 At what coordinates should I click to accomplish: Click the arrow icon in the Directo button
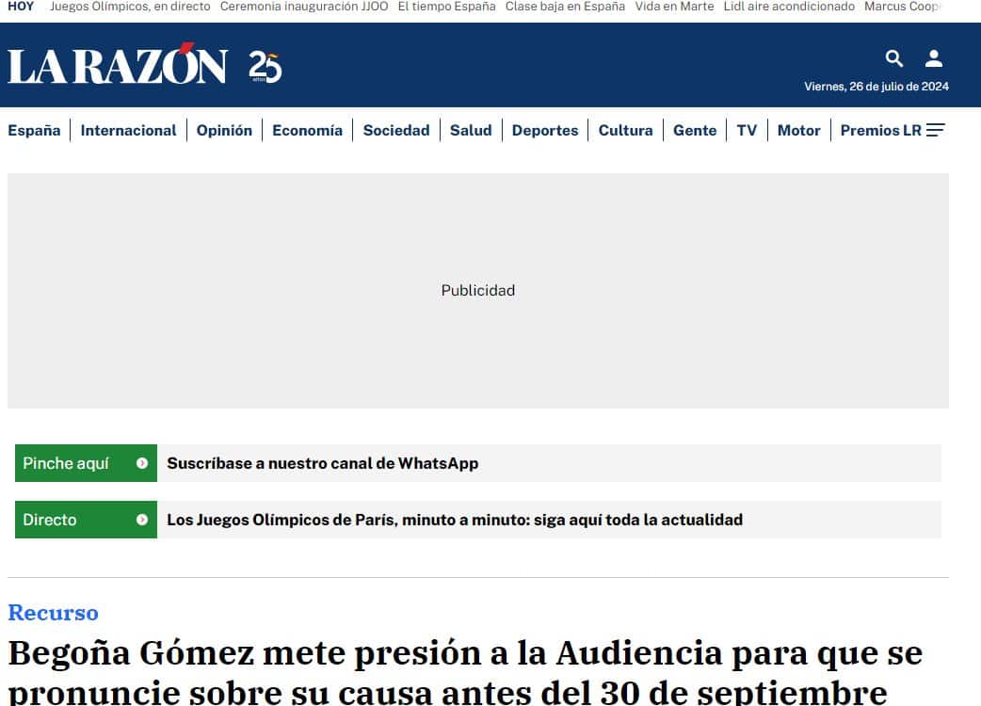pyautogui.click(x=143, y=520)
